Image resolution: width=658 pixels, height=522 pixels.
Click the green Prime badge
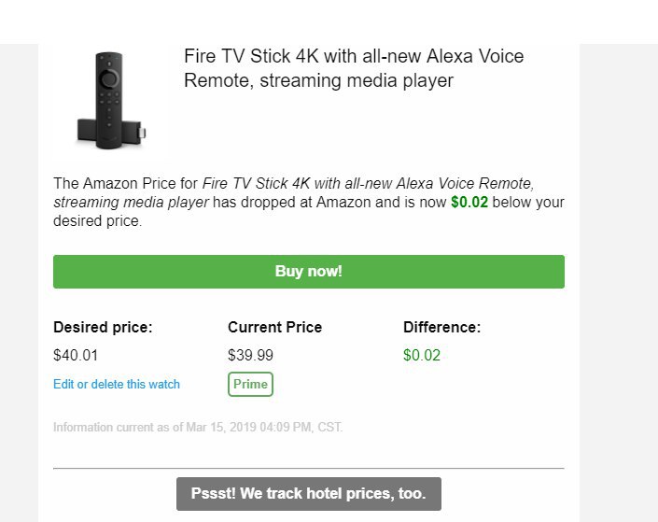click(x=250, y=385)
